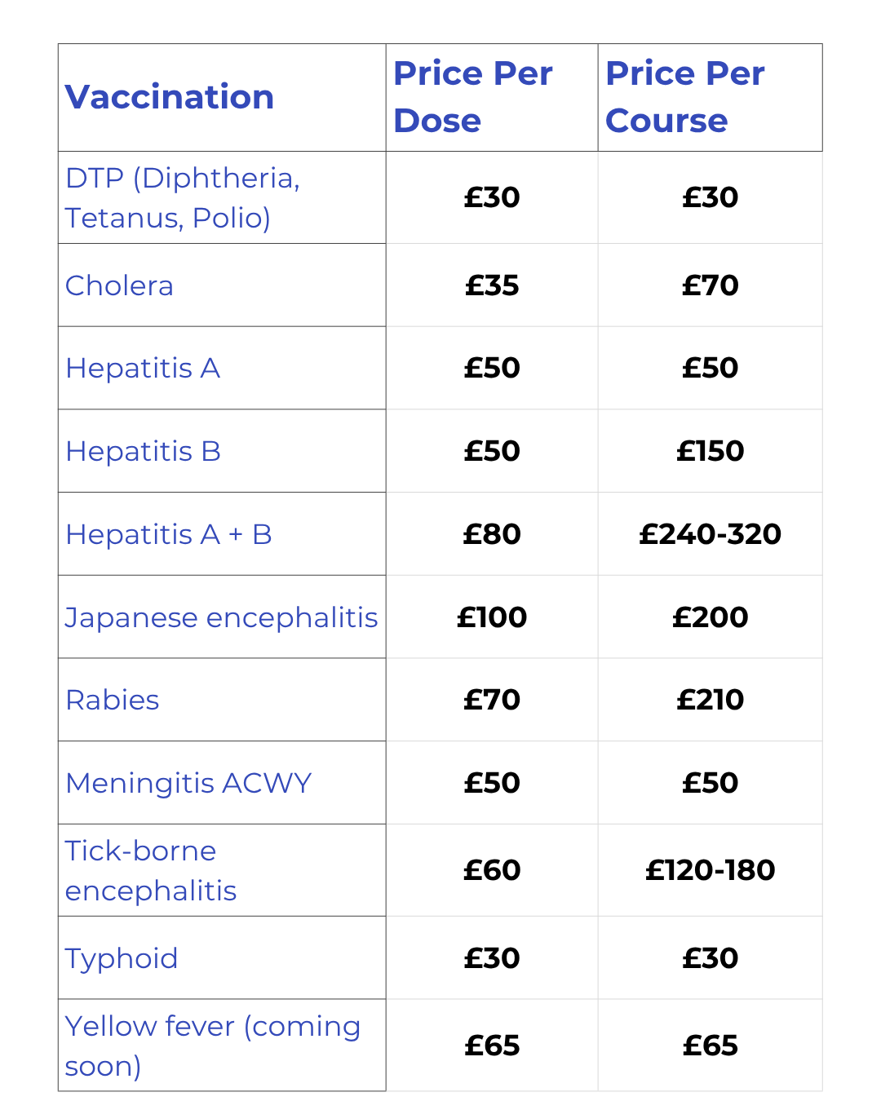881x1101 pixels.
Task: Open the DTP (Diphtheria, Tetanus, Polio) link
Action: [x=183, y=197]
